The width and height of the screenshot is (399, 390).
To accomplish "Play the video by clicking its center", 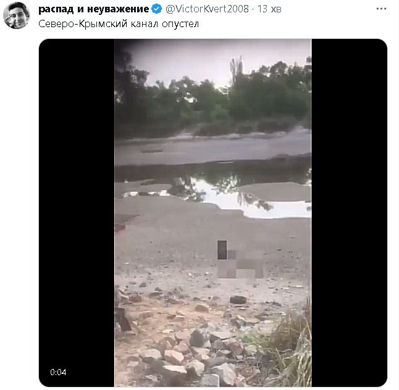I will point(213,213).
